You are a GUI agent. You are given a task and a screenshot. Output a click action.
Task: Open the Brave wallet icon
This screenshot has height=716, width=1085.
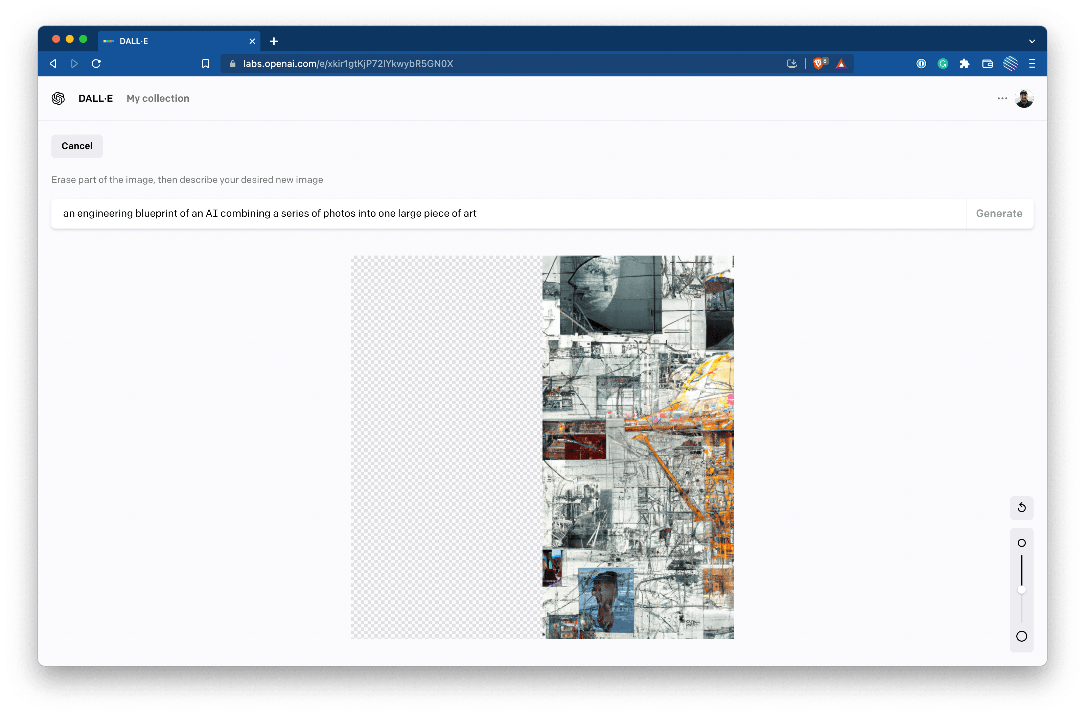(x=987, y=64)
